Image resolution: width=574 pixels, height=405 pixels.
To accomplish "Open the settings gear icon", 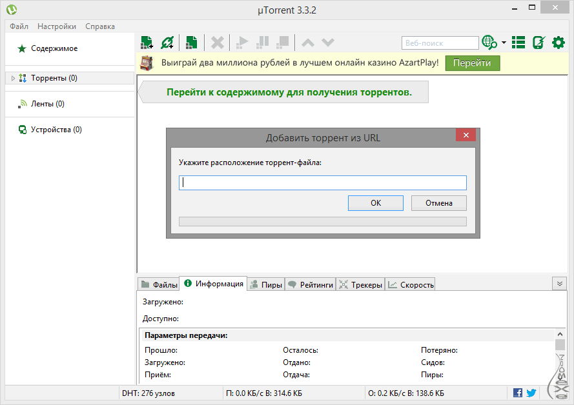I will 558,43.
